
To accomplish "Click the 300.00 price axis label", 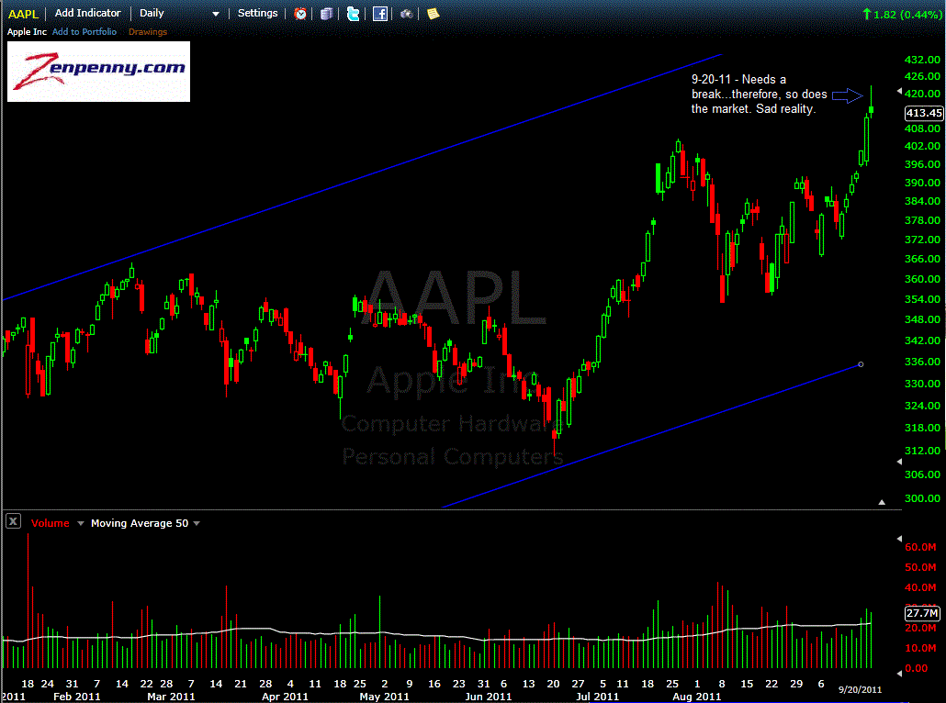I will (922, 498).
